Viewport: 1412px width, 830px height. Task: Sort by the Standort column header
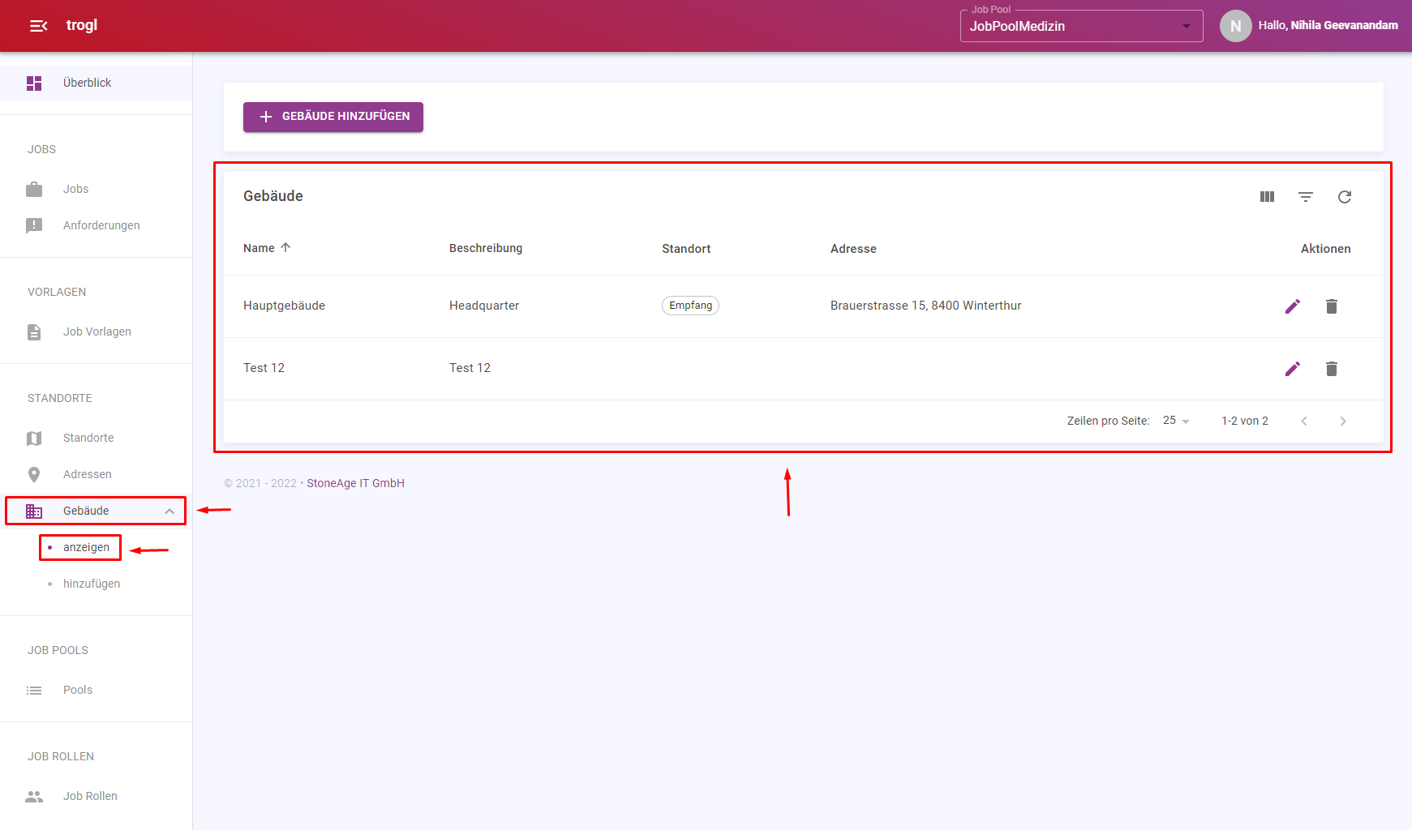pyautogui.click(x=686, y=249)
